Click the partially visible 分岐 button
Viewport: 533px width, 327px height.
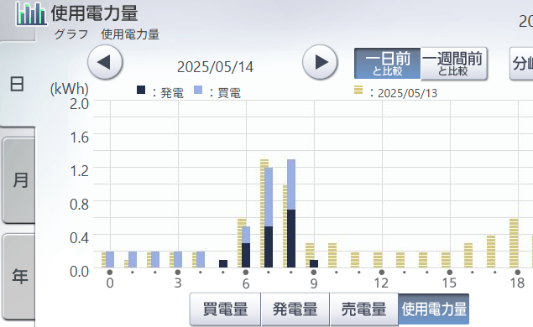[522, 64]
